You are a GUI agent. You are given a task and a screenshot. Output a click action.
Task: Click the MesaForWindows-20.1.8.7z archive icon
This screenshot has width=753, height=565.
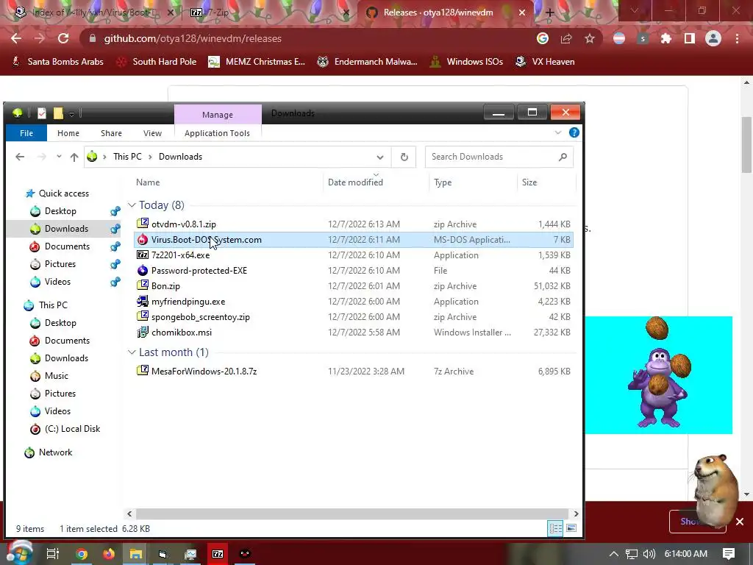coord(143,371)
